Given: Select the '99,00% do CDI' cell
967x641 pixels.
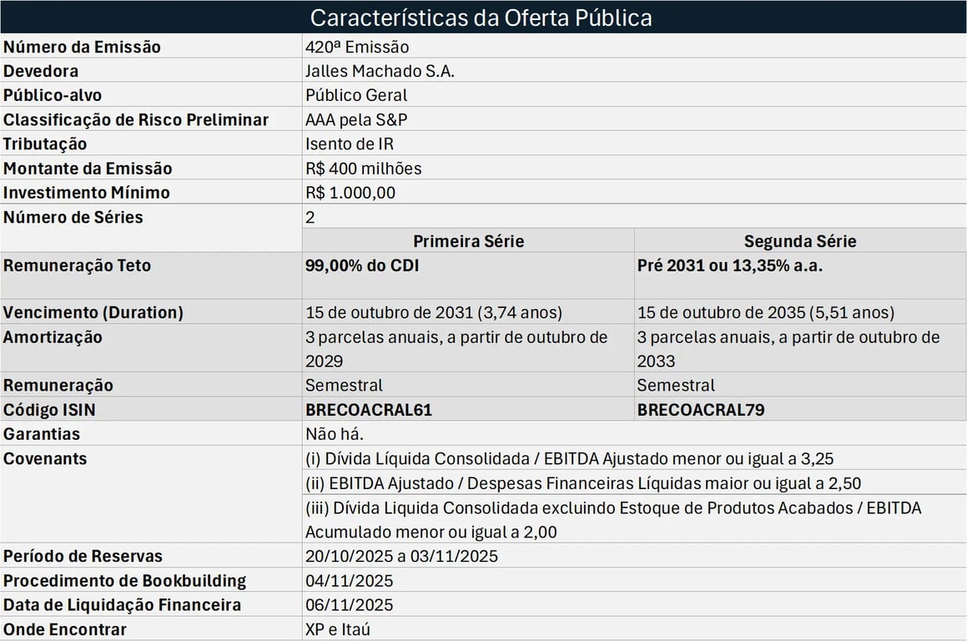Looking at the screenshot, I should point(358,265).
